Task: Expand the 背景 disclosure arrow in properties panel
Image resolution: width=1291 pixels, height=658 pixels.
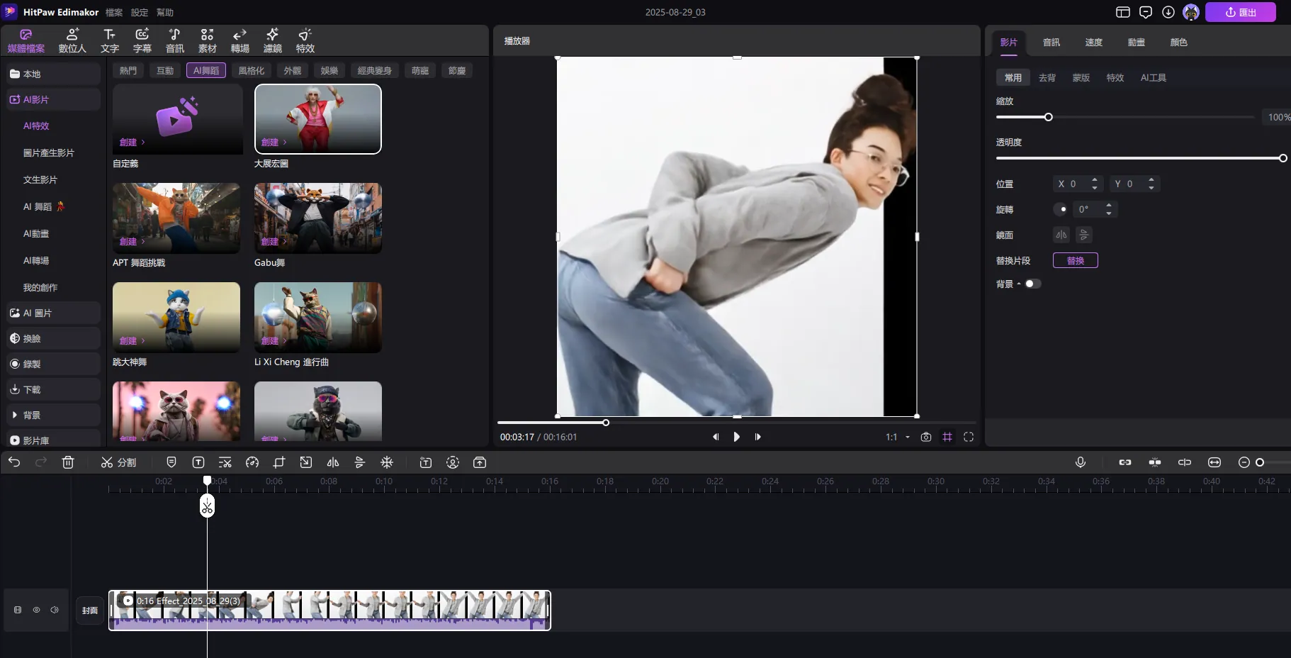Action: pos(1019,284)
